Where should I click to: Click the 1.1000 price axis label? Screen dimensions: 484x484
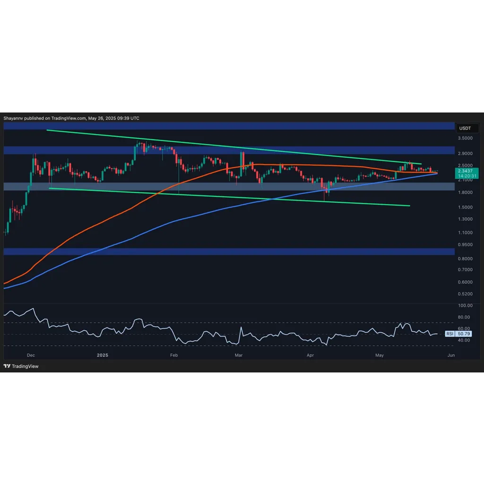point(465,233)
